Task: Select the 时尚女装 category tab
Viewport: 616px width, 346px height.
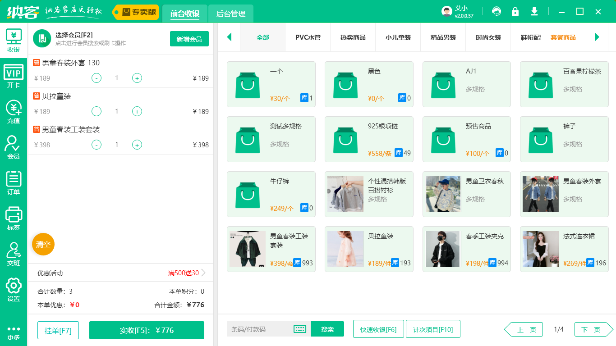Action: pyautogui.click(x=488, y=38)
